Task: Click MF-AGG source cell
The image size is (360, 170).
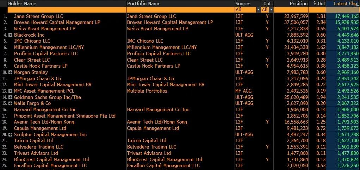Action: [x=244, y=91]
